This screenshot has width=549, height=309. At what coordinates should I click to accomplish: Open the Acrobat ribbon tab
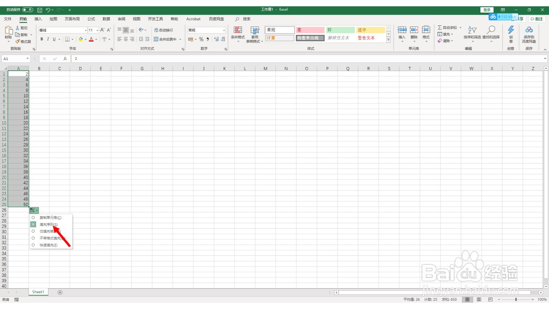pyautogui.click(x=194, y=19)
